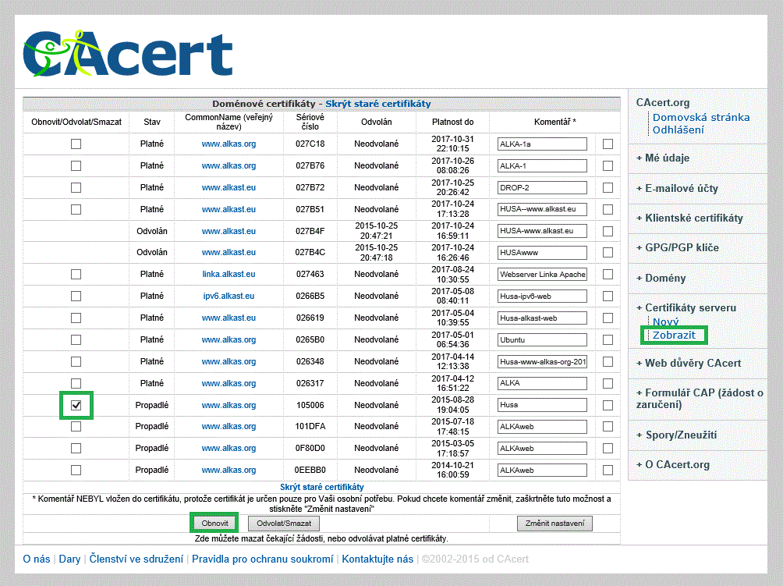Click the Ubuntu comment input field
This screenshot has width=783, height=586.
click(x=542, y=339)
